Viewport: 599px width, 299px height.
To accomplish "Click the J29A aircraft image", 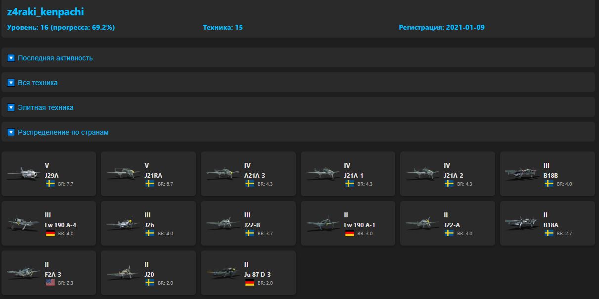I will pos(22,174).
